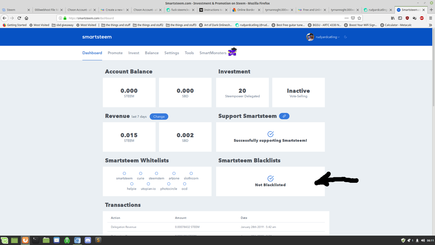Open the mail client in taskbar
The height and width of the screenshot is (245, 435).
point(56,240)
